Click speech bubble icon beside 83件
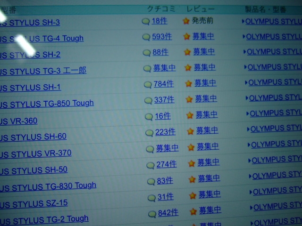Screen dimensions: 302x226 [151, 181]
